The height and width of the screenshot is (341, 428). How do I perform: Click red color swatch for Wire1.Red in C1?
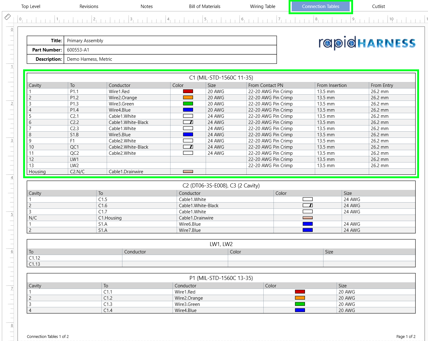[x=188, y=91]
